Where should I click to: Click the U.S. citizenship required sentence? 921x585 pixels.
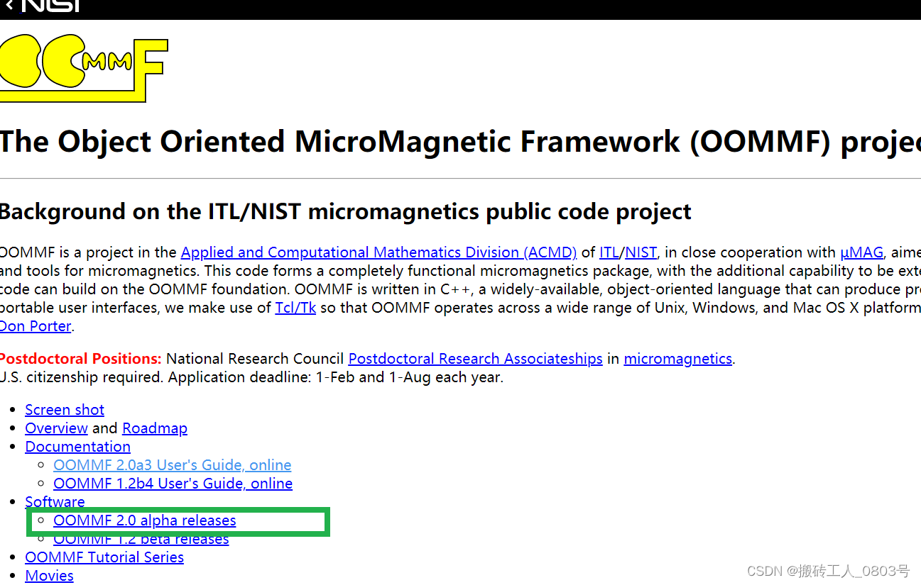click(x=251, y=377)
